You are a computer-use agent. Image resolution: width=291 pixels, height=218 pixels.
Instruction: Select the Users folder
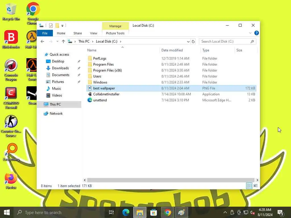tap(171, 76)
